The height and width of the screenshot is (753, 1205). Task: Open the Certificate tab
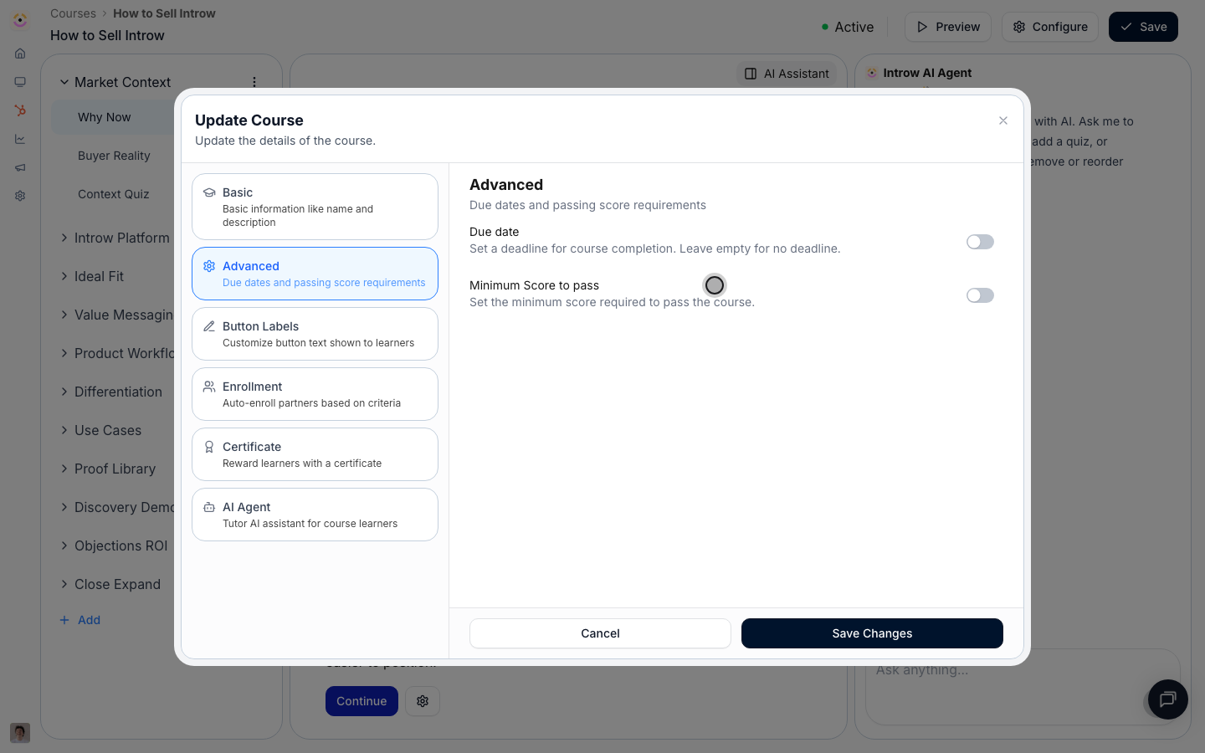(x=315, y=454)
